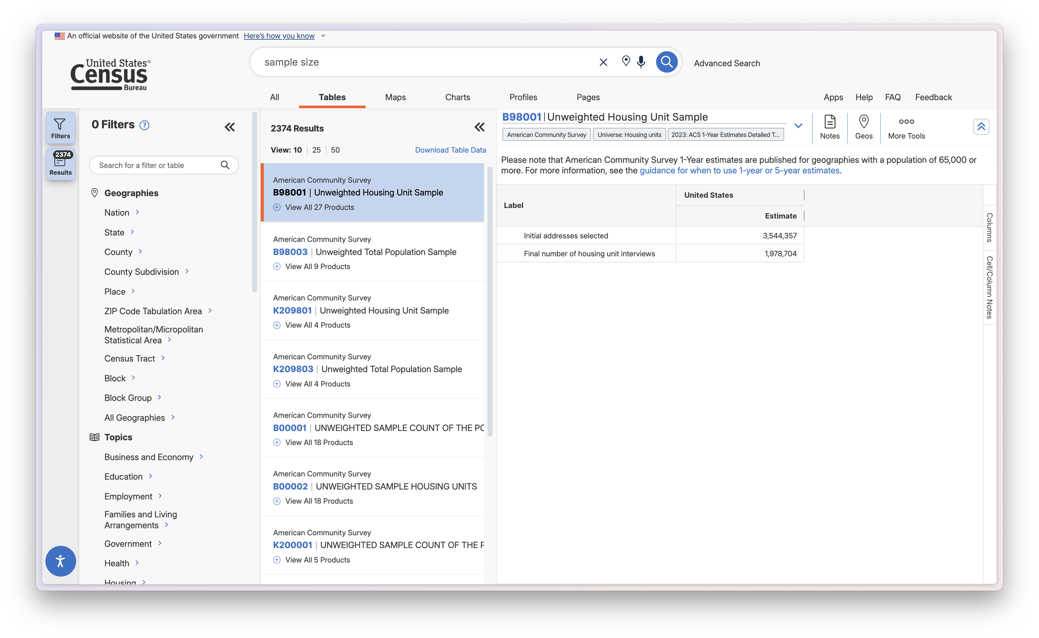1039x638 pixels.
Task: Click the 0 Filters help question icon
Action: coord(144,125)
